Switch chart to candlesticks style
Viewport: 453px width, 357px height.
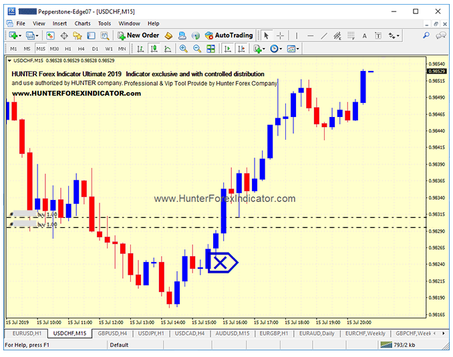pos(154,49)
